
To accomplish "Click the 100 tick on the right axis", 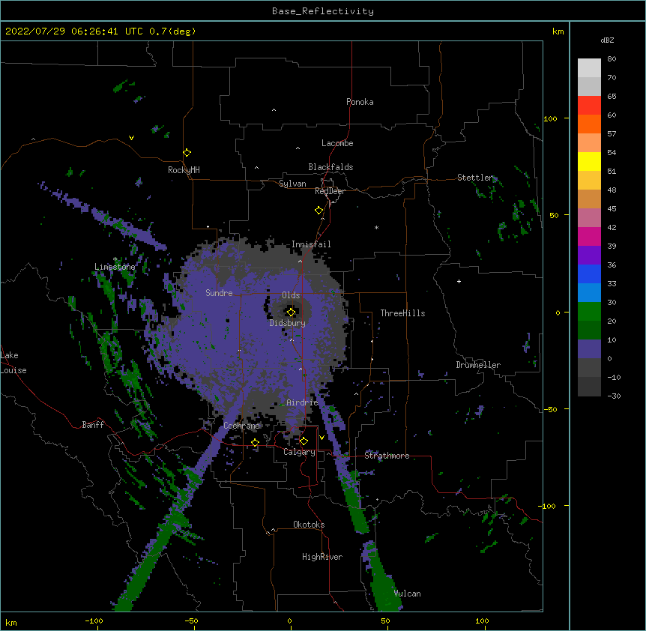I will [x=550, y=118].
